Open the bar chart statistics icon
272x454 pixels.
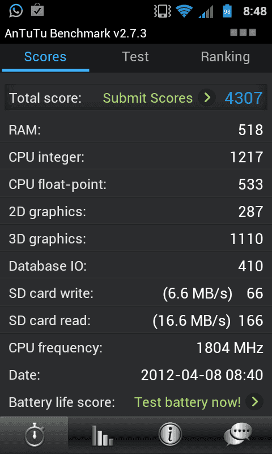tap(102, 435)
